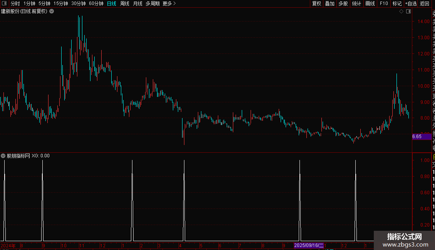This screenshot has height=250, width=435.
Task: Click the 2025/09/16/二 date marker
Action: pyautogui.click(x=309, y=245)
